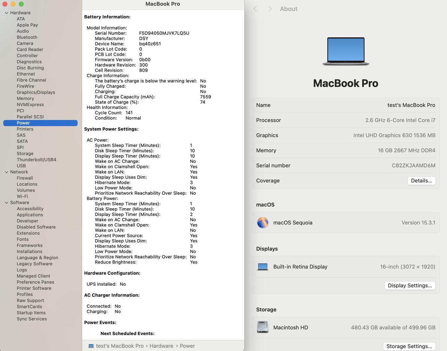The height and width of the screenshot is (351, 447).
Task: Click the Built-in Retina Display row
Action: [x=346, y=267]
